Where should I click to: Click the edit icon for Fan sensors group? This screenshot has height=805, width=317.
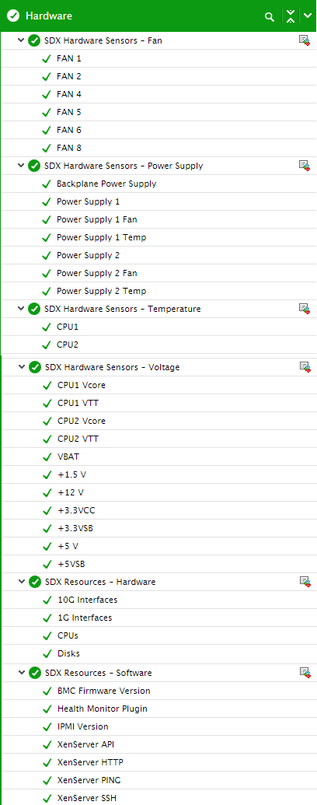pos(305,40)
